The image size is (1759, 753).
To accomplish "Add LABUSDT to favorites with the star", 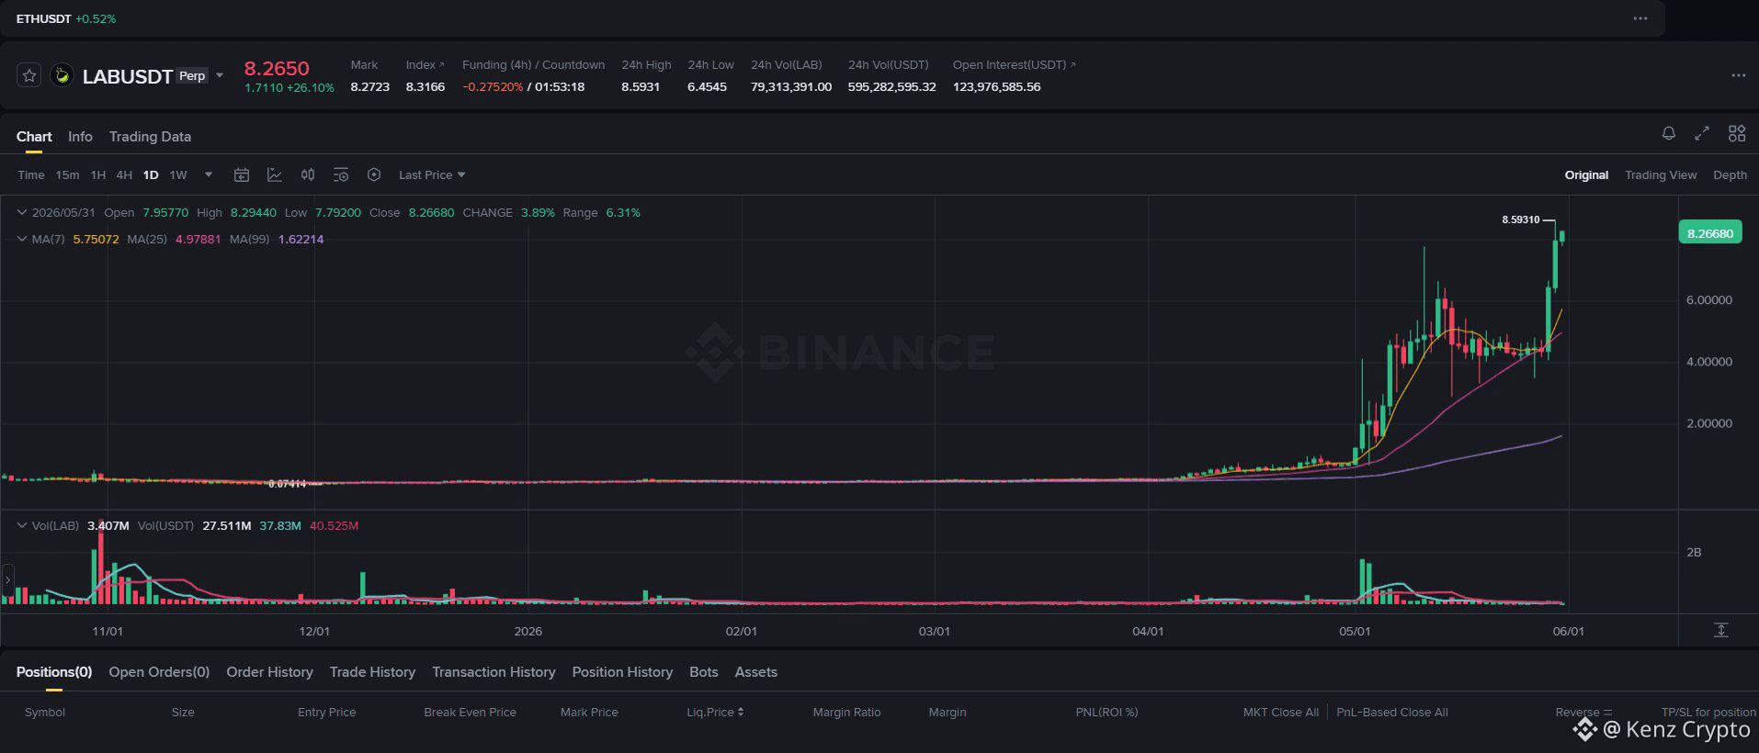I will pyautogui.click(x=29, y=75).
